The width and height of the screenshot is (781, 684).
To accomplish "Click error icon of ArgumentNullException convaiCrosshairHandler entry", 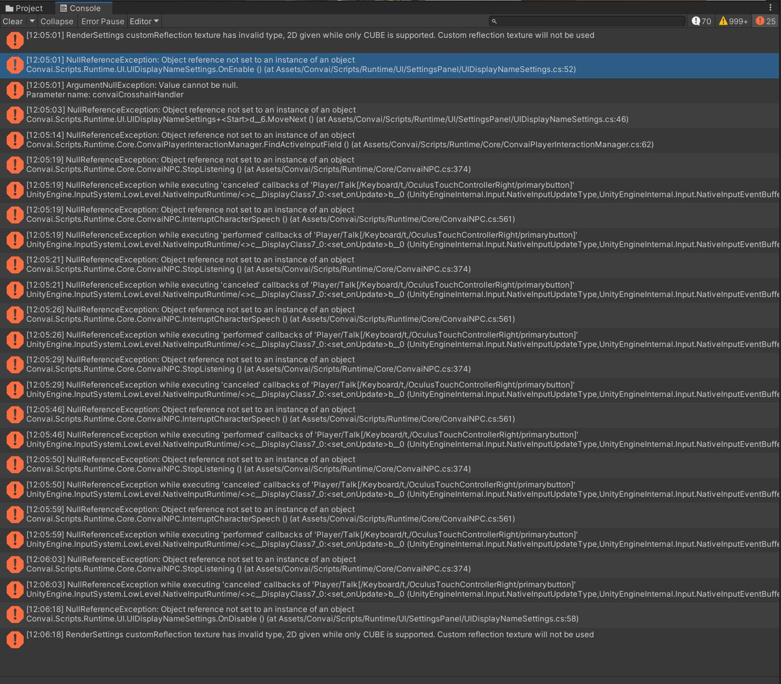I will (15, 90).
